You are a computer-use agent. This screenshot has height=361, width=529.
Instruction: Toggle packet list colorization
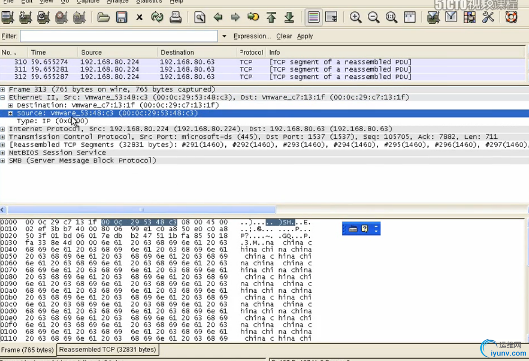point(313,18)
